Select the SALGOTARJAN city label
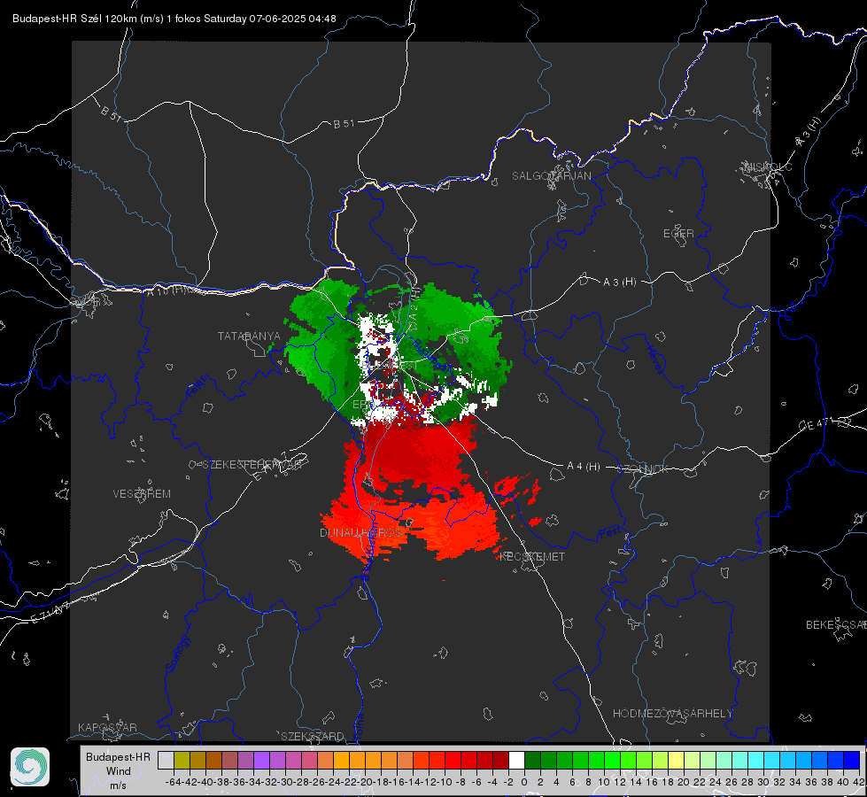This screenshot has width=867, height=797. pos(551,176)
